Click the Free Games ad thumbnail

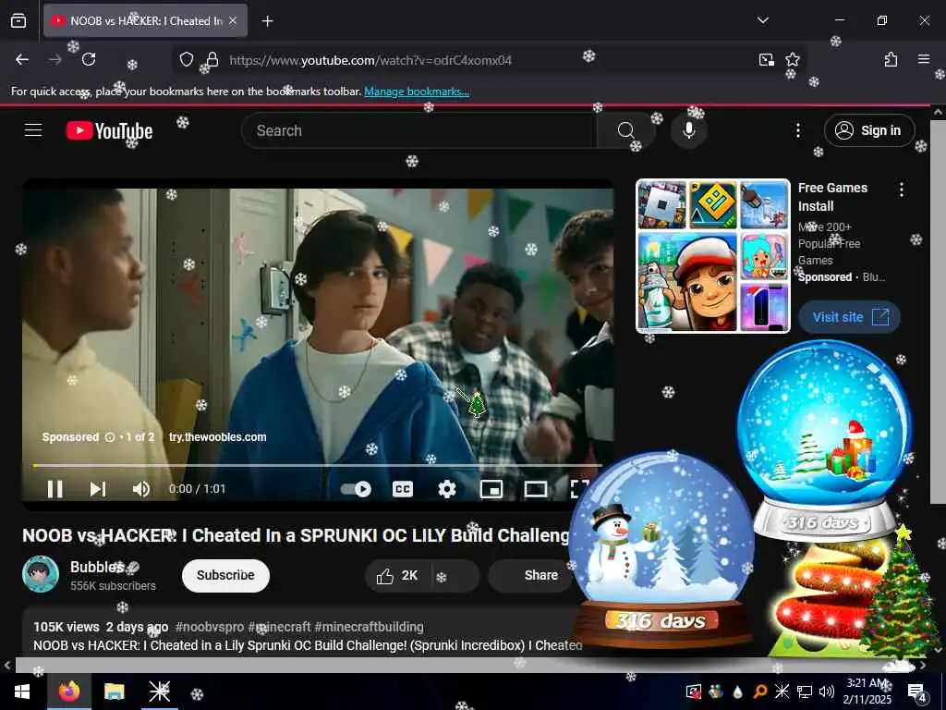712,256
